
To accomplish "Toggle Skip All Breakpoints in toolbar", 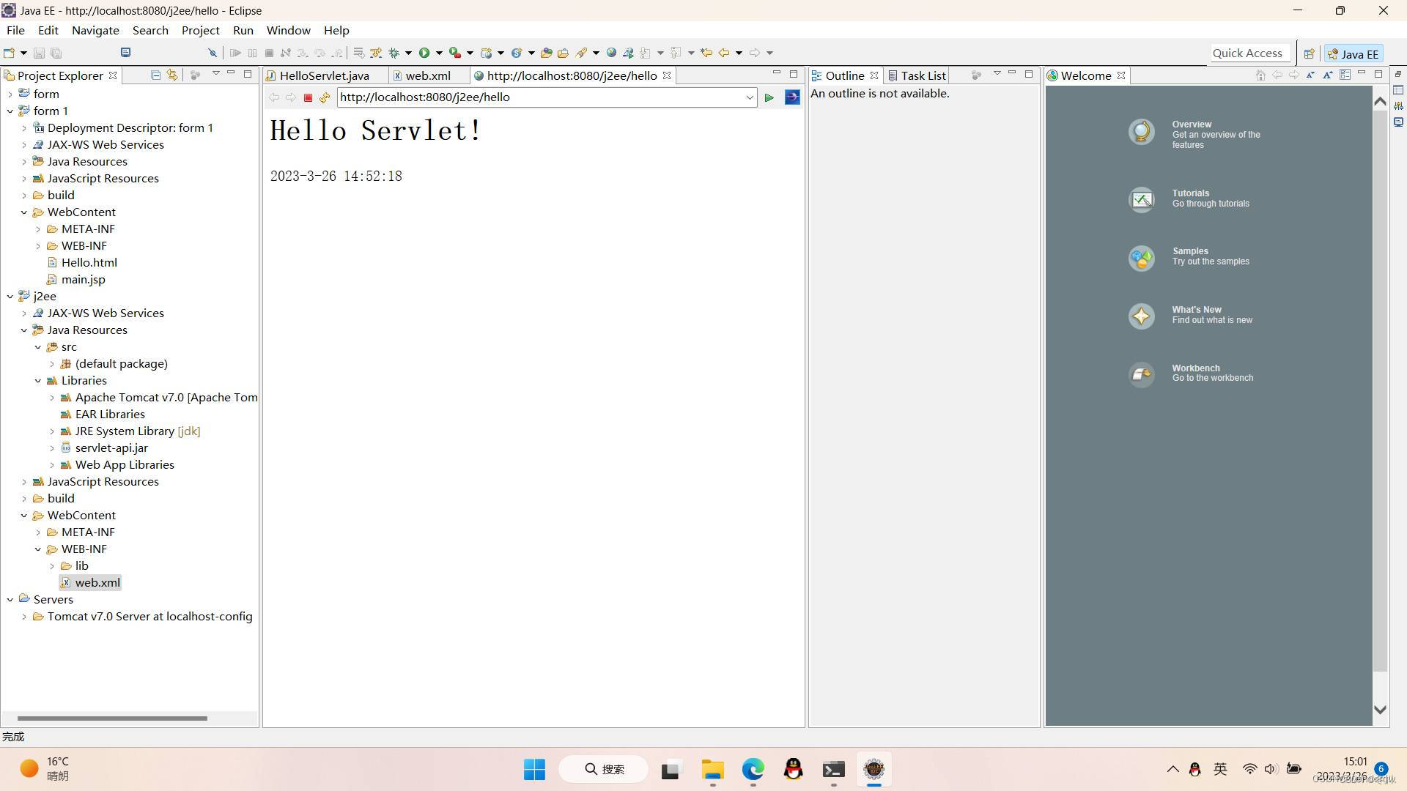I will click(213, 53).
